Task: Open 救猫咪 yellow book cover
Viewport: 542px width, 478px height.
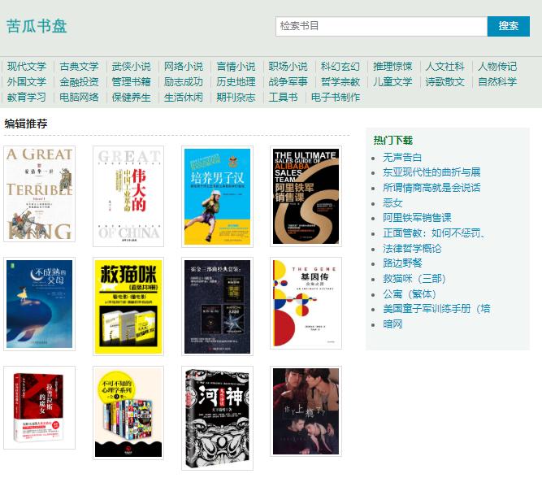Action: (128, 306)
